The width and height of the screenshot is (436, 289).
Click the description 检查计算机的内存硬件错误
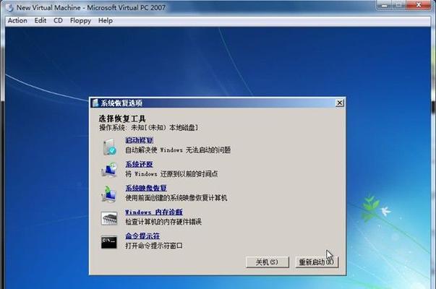(x=163, y=222)
